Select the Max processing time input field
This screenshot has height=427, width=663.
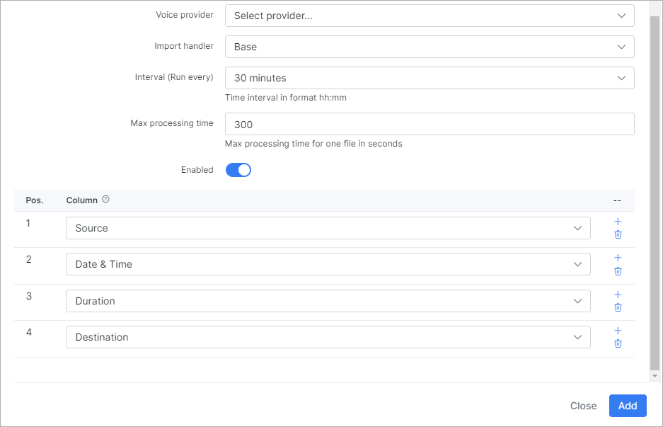(429, 123)
